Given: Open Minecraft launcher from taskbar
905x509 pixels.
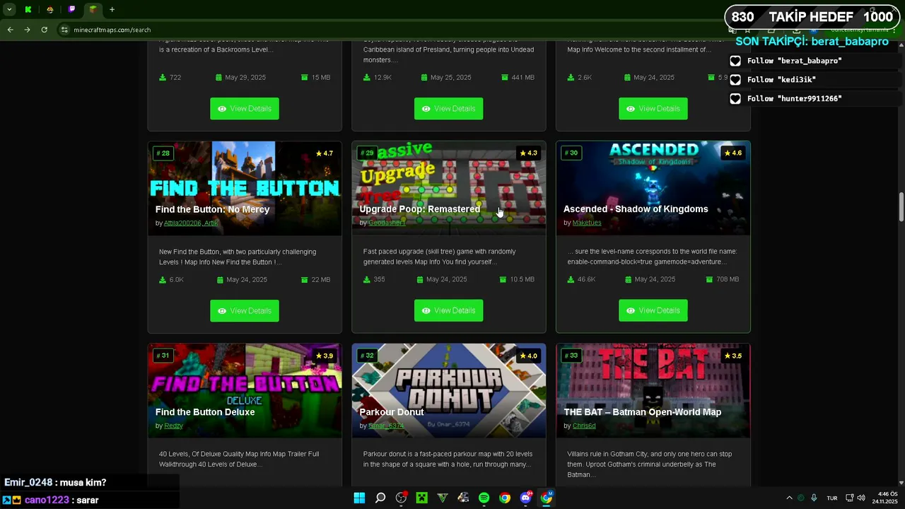Looking at the screenshot, I should (421, 498).
